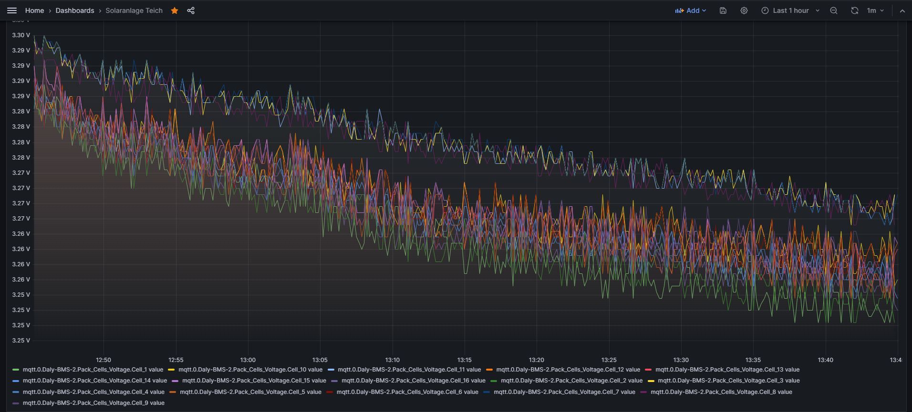Star the Solaranlage Teich dashboard
Screen dimensions: 912x412
pyautogui.click(x=175, y=10)
